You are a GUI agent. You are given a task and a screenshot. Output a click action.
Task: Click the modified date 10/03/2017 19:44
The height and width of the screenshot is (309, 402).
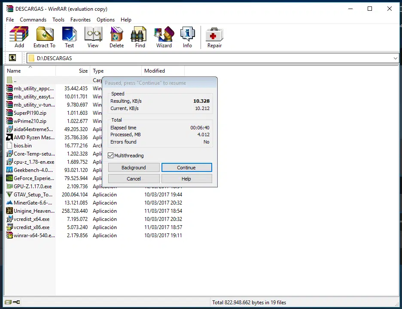pos(163,195)
